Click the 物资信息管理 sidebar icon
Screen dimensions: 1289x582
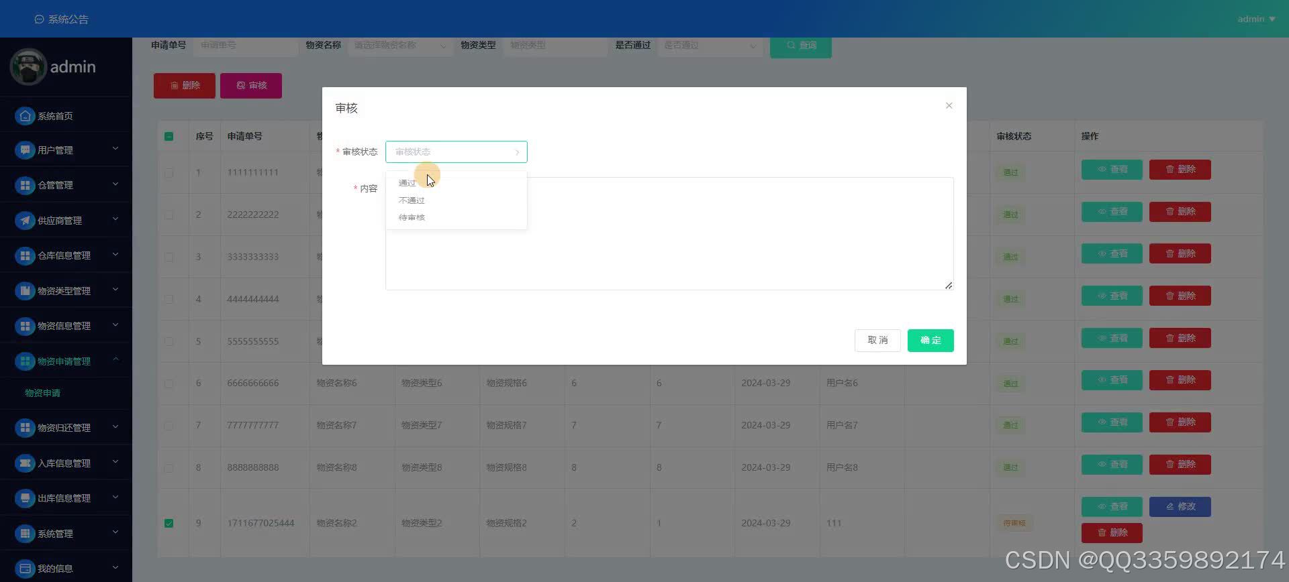coord(25,326)
